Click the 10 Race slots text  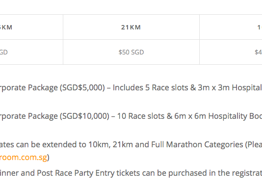(x=141, y=116)
